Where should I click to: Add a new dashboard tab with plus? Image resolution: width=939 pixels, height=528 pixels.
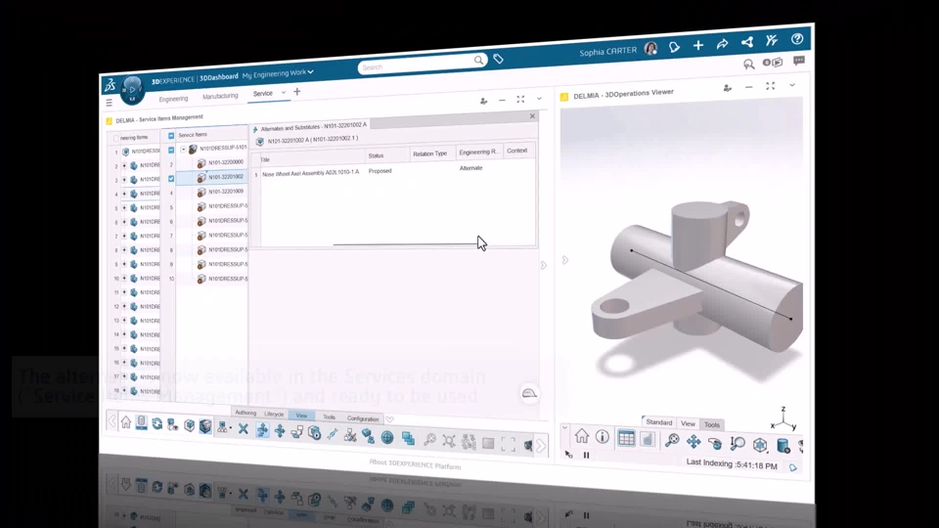pos(296,92)
